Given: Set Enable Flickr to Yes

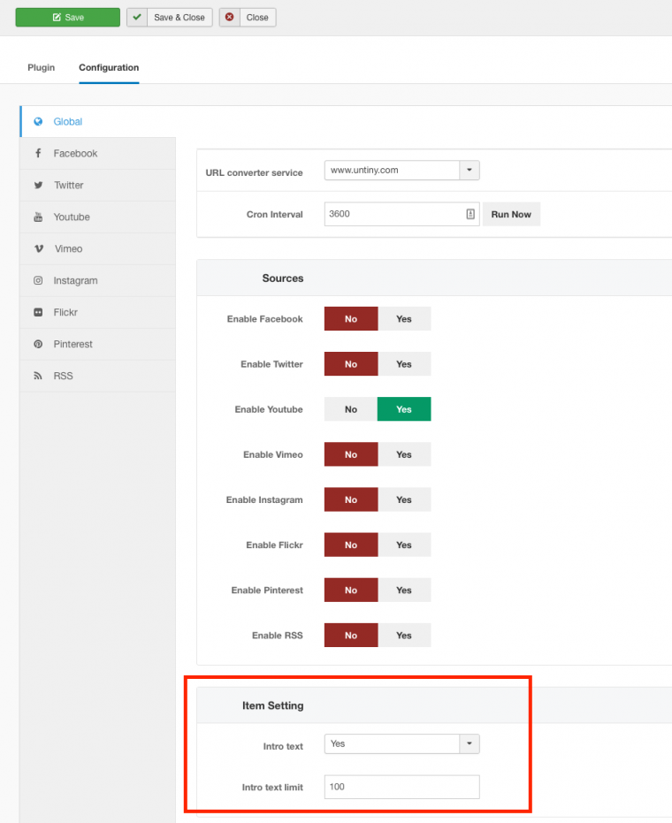Looking at the screenshot, I should pyautogui.click(x=404, y=545).
